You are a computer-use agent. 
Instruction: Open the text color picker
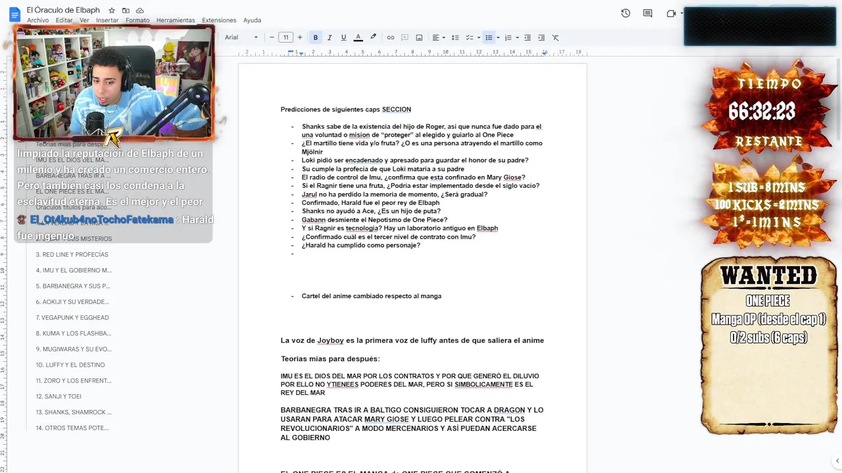click(358, 37)
